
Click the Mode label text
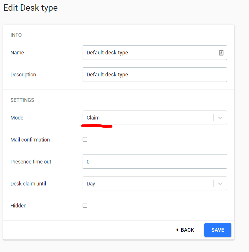click(x=17, y=118)
